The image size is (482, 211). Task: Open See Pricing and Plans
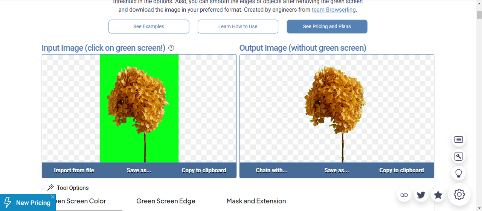click(327, 27)
